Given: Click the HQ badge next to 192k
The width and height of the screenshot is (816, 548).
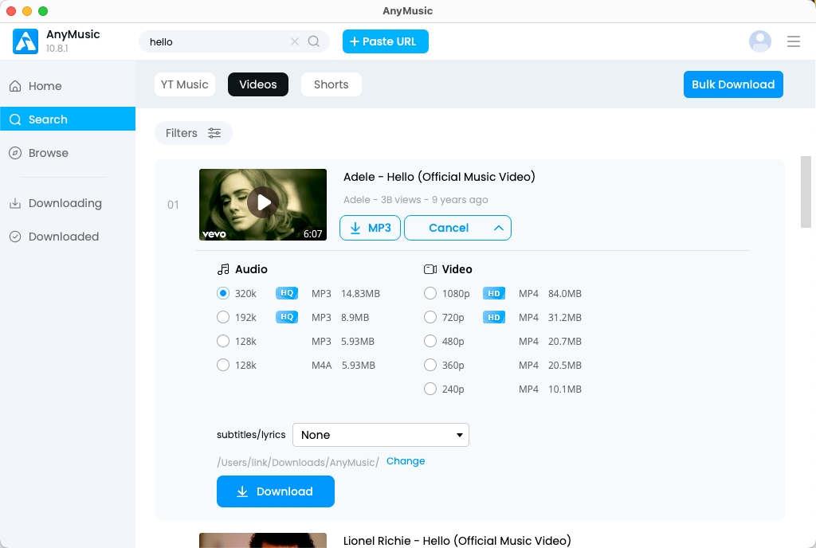Looking at the screenshot, I should (x=287, y=317).
